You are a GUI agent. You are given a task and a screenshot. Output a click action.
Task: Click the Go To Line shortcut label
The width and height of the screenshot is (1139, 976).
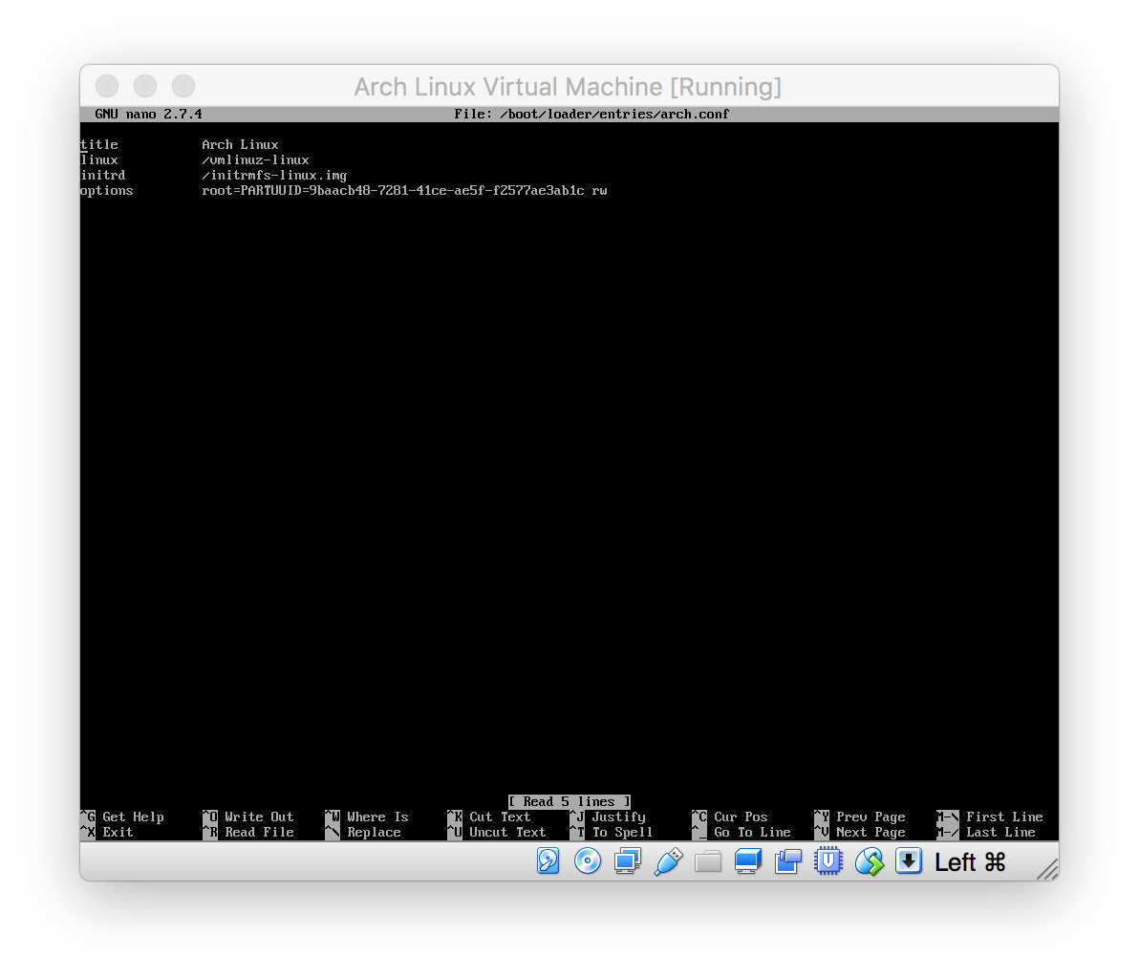click(x=752, y=832)
